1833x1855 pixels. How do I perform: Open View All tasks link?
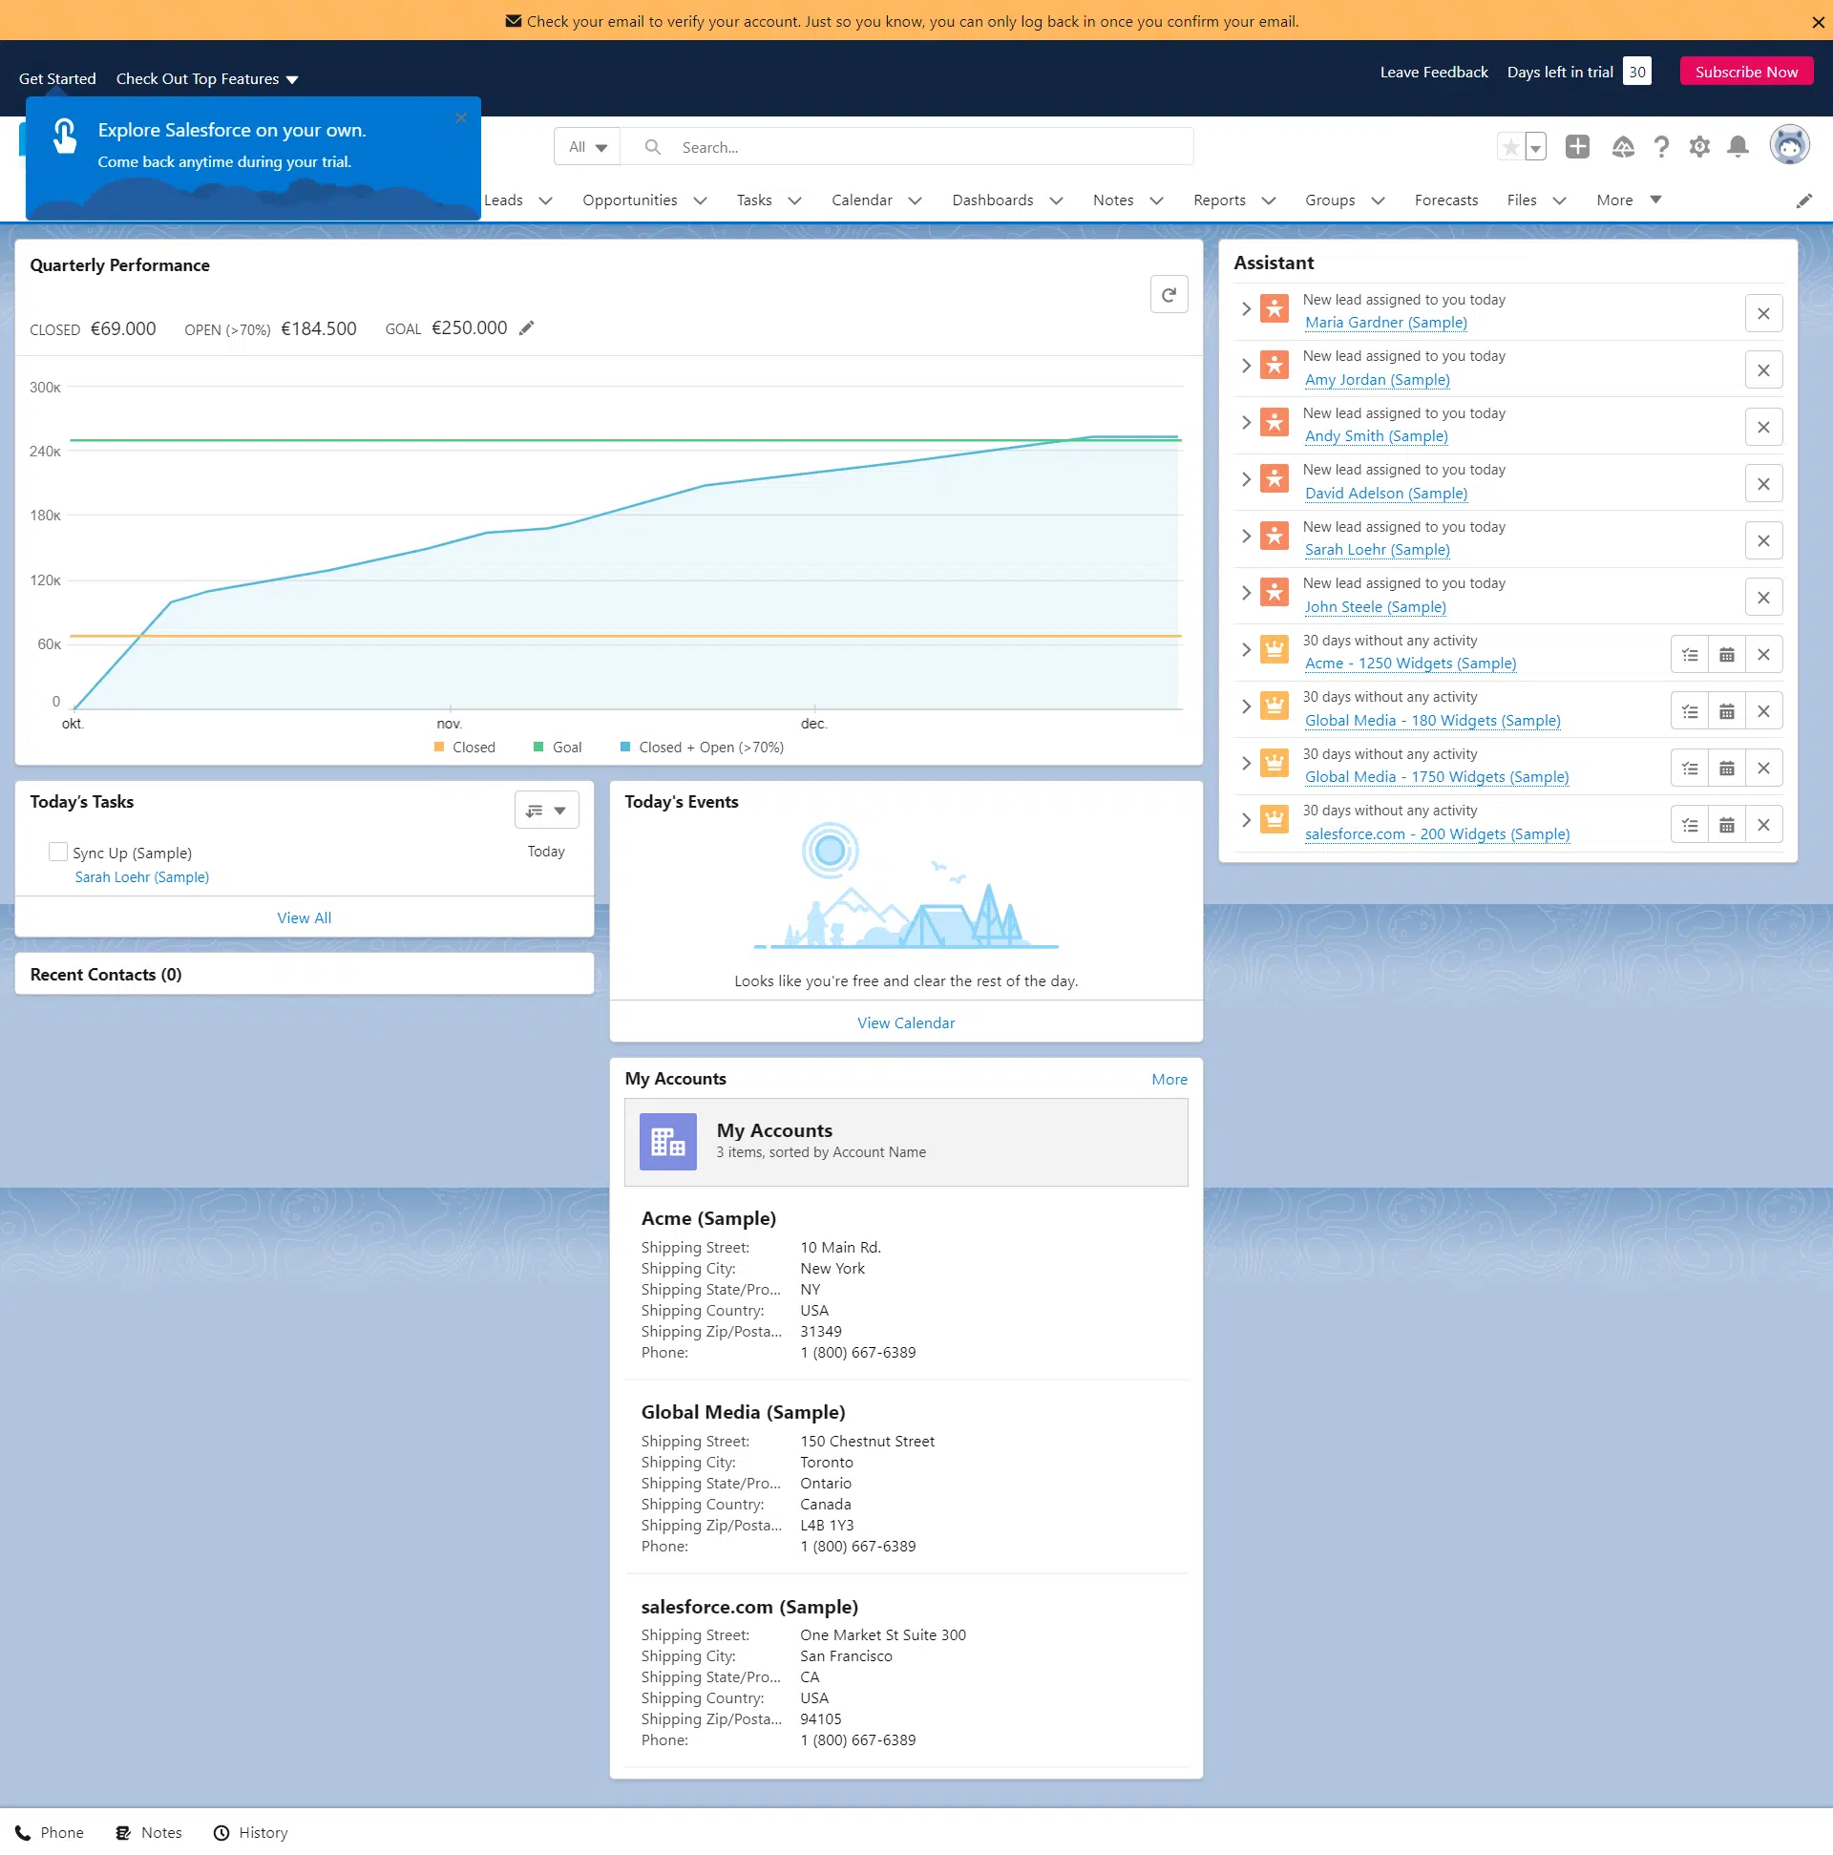pos(304,917)
